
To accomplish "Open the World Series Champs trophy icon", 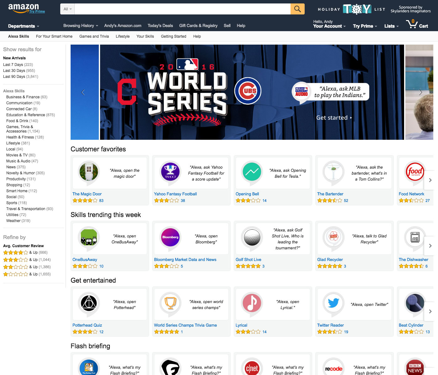I will click(170, 303).
